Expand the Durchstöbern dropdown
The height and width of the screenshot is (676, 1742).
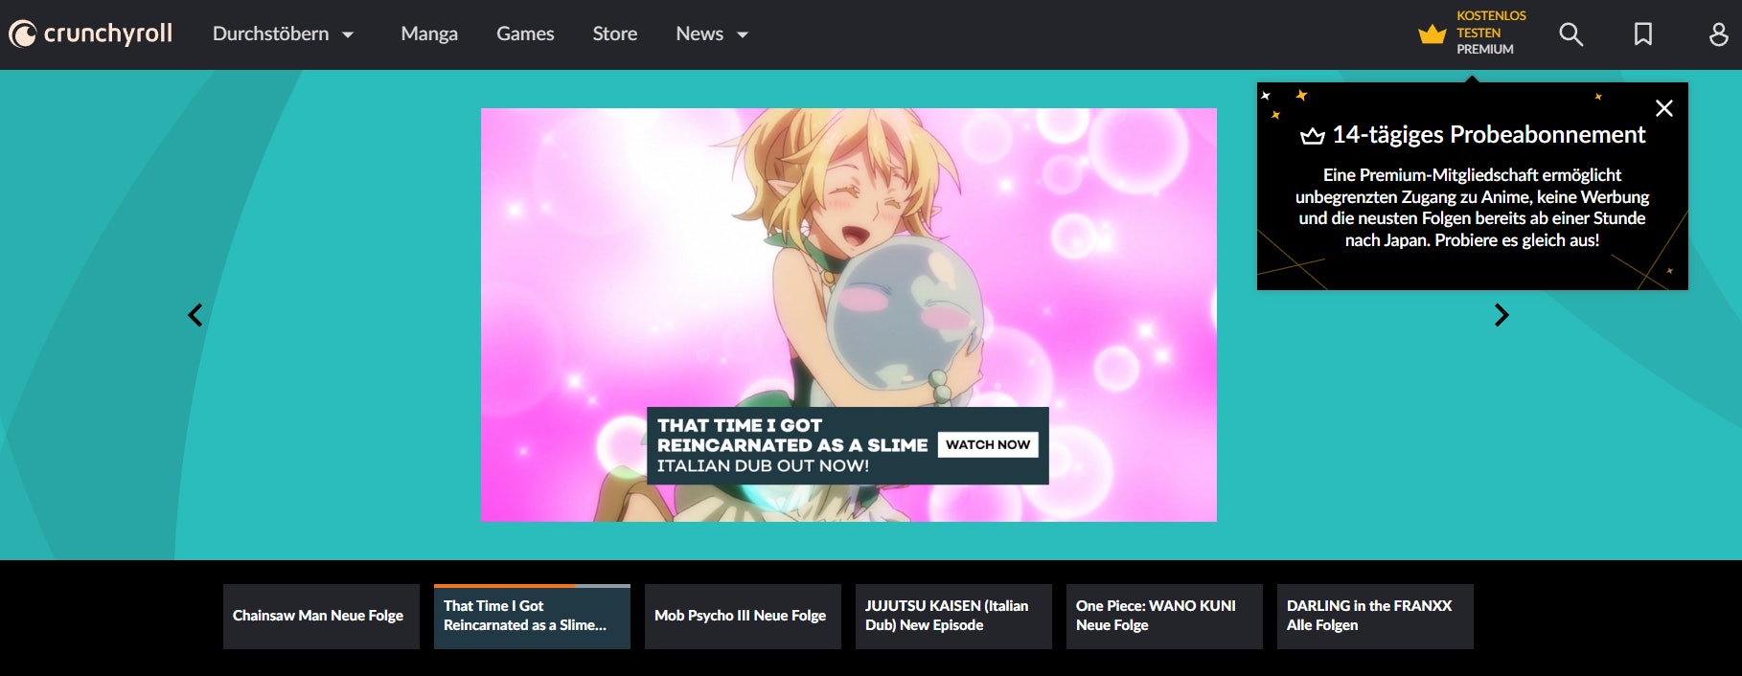tap(284, 34)
